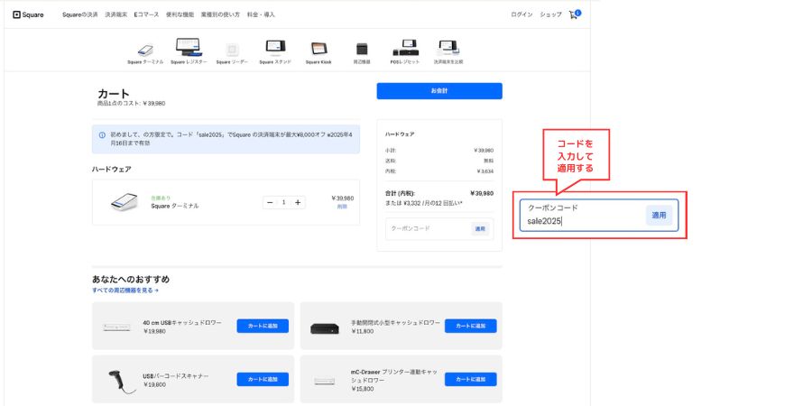Click the Square ターミナル cart item thumbnail
The image size is (812, 406).
pos(125,202)
